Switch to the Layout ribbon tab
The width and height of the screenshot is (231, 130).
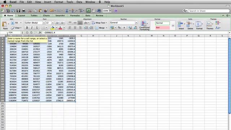[22, 16]
